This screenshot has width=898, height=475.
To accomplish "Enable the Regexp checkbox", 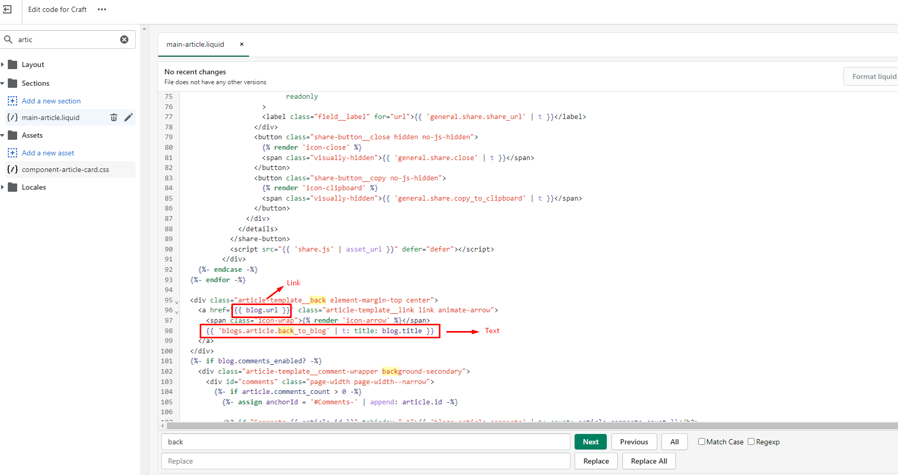I will coord(751,442).
